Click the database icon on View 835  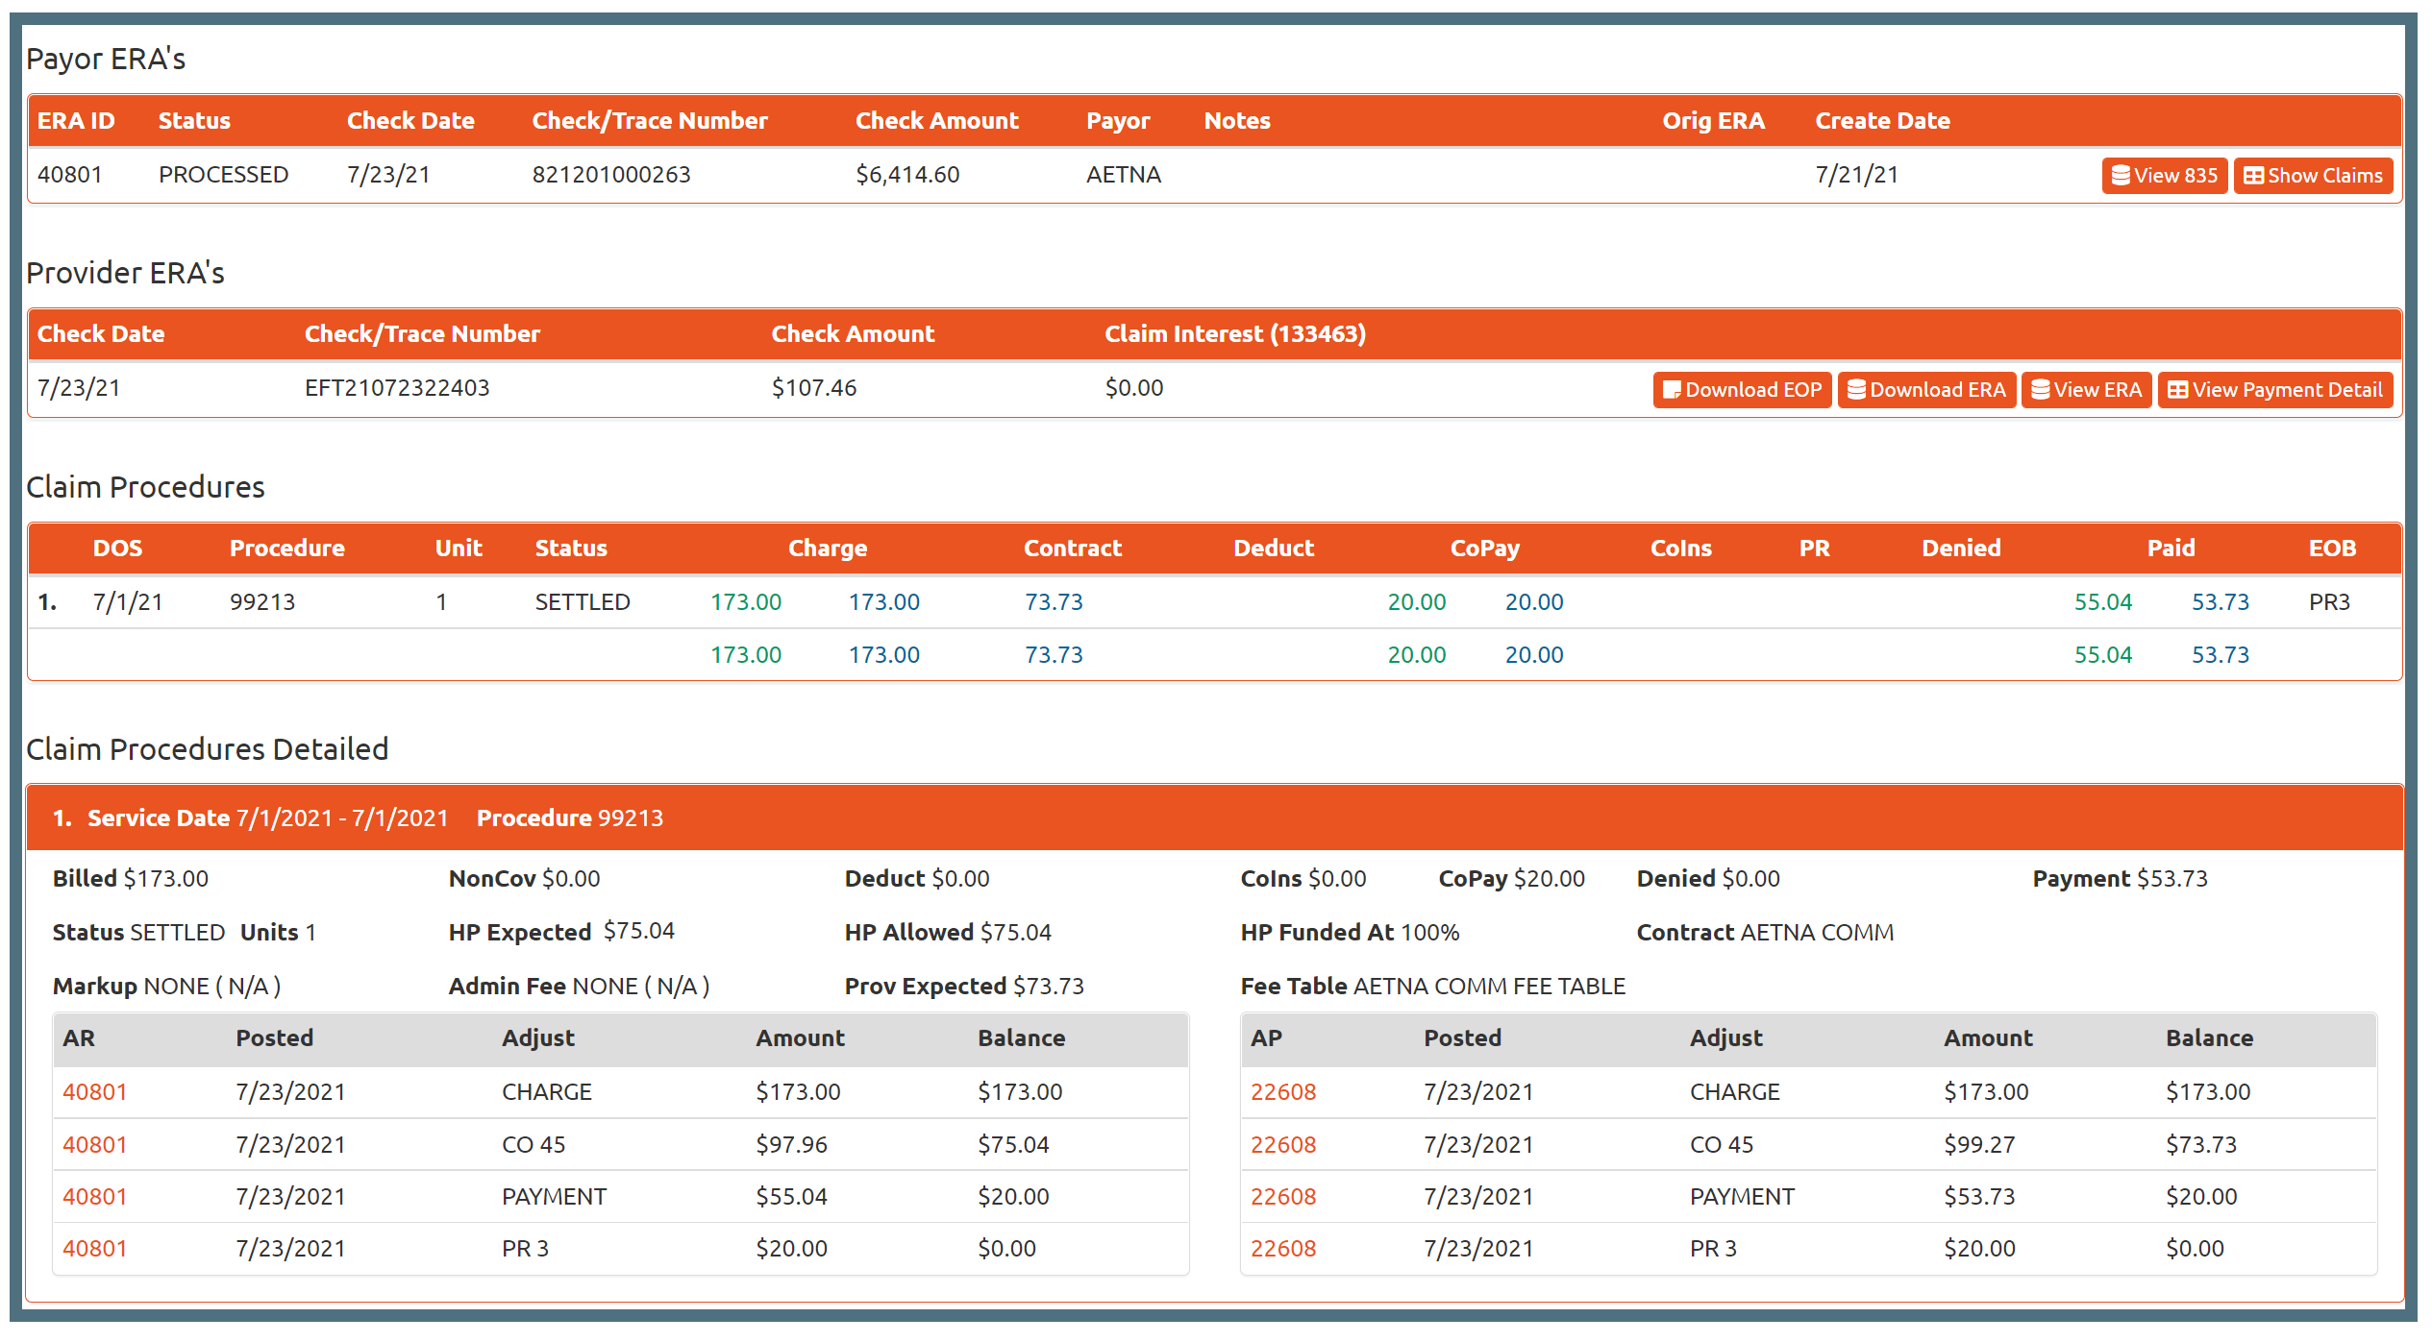(x=2120, y=176)
